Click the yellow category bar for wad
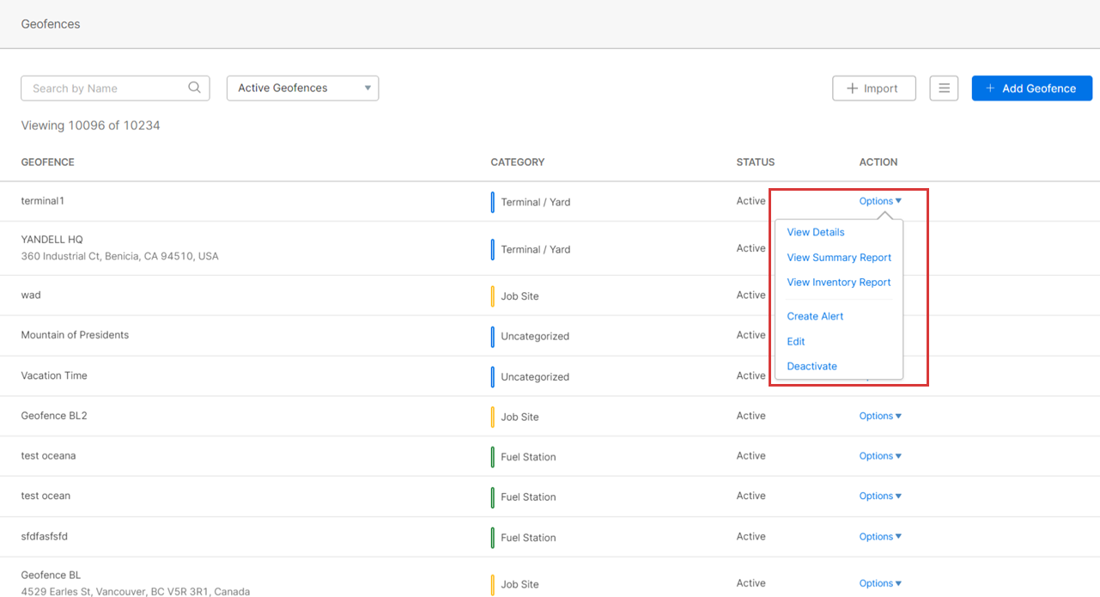 point(492,296)
